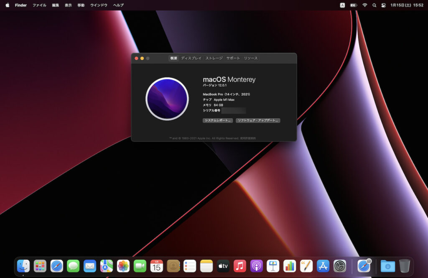Launch Launchpad from the Dock
428x278 pixels.
(x=40, y=266)
